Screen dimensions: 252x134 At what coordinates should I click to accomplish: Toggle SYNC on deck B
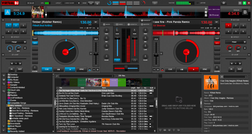click(204, 69)
